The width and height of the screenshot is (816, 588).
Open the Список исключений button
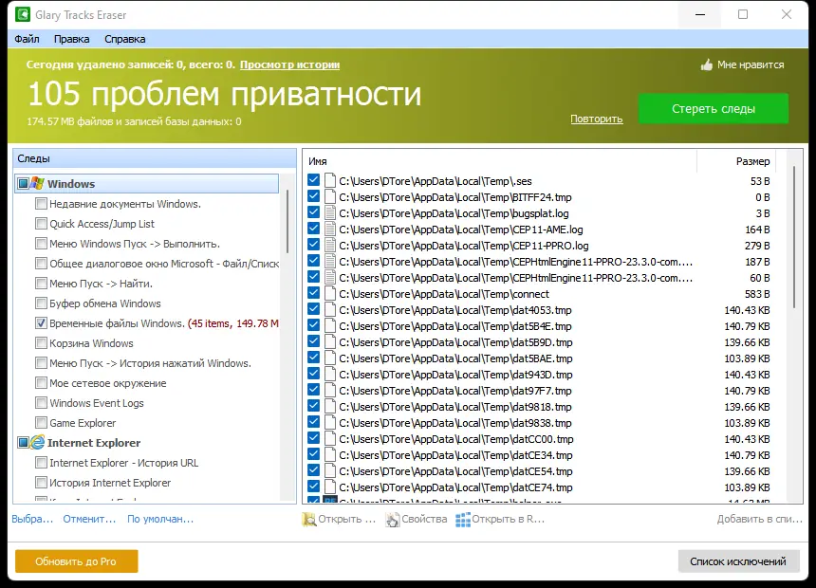[x=738, y=561]
